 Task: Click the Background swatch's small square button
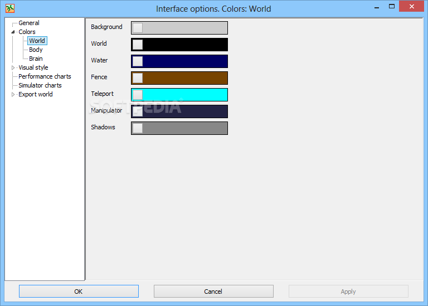click(x=138, y=28)
